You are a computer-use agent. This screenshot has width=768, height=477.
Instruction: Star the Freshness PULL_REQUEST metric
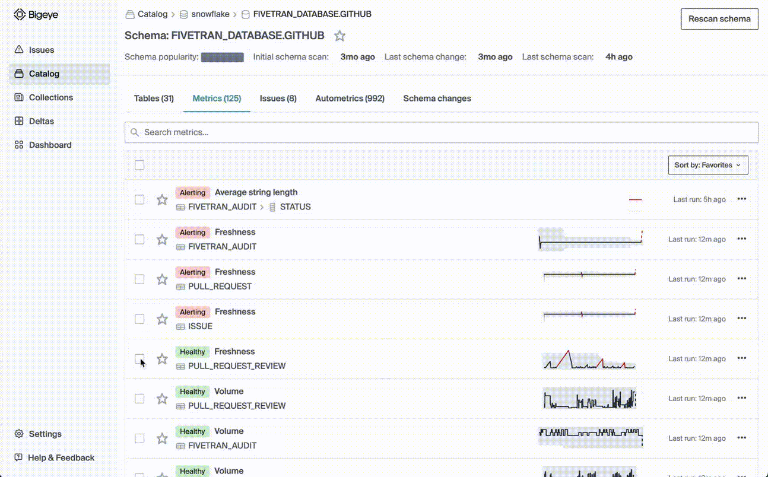coord(162,279)
